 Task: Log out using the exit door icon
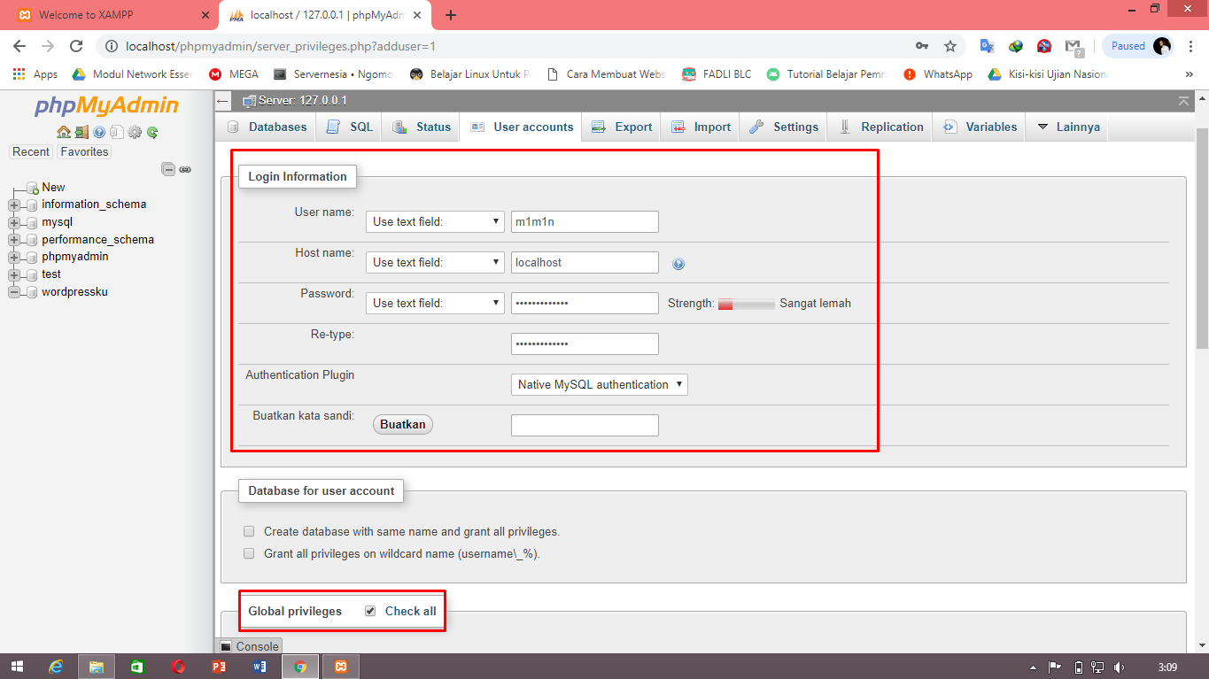point(81,132)
